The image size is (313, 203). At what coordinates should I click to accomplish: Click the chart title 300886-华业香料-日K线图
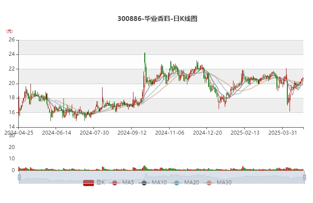pos(157,19)
